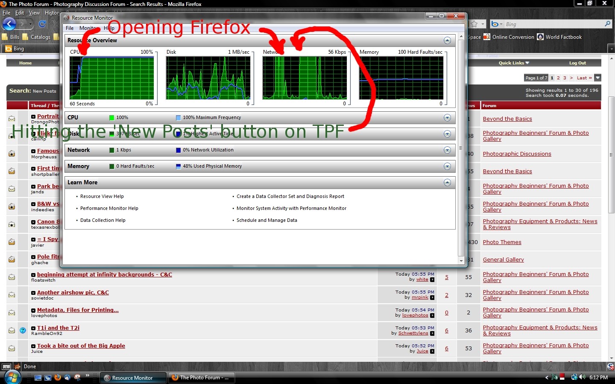
Task: Open 'Another airshow pic, C&C' thread
Action: [x=73, y=293]
